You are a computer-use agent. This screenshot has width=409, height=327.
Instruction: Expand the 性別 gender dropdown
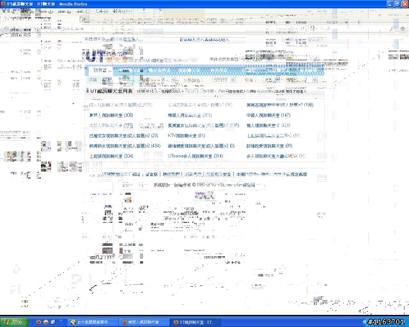(167, 80)
